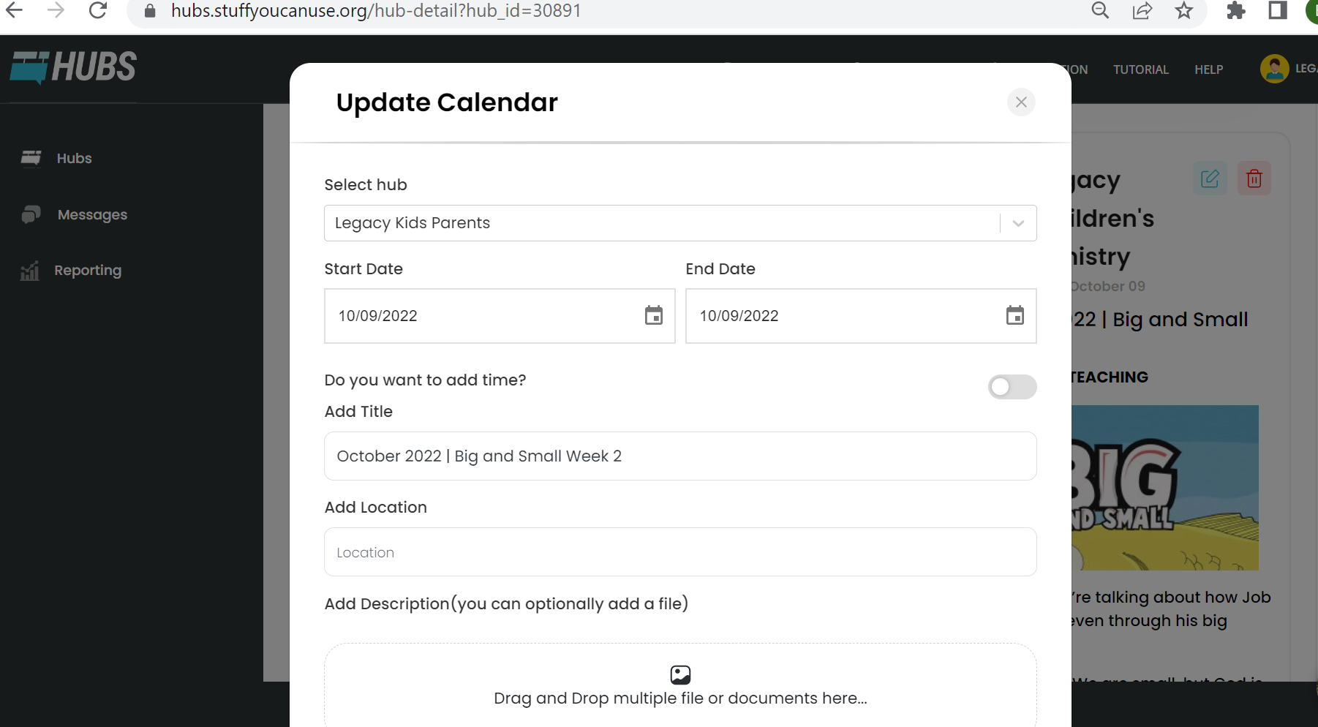Go to Messages in the sidebar

click(x=92, y=214)
